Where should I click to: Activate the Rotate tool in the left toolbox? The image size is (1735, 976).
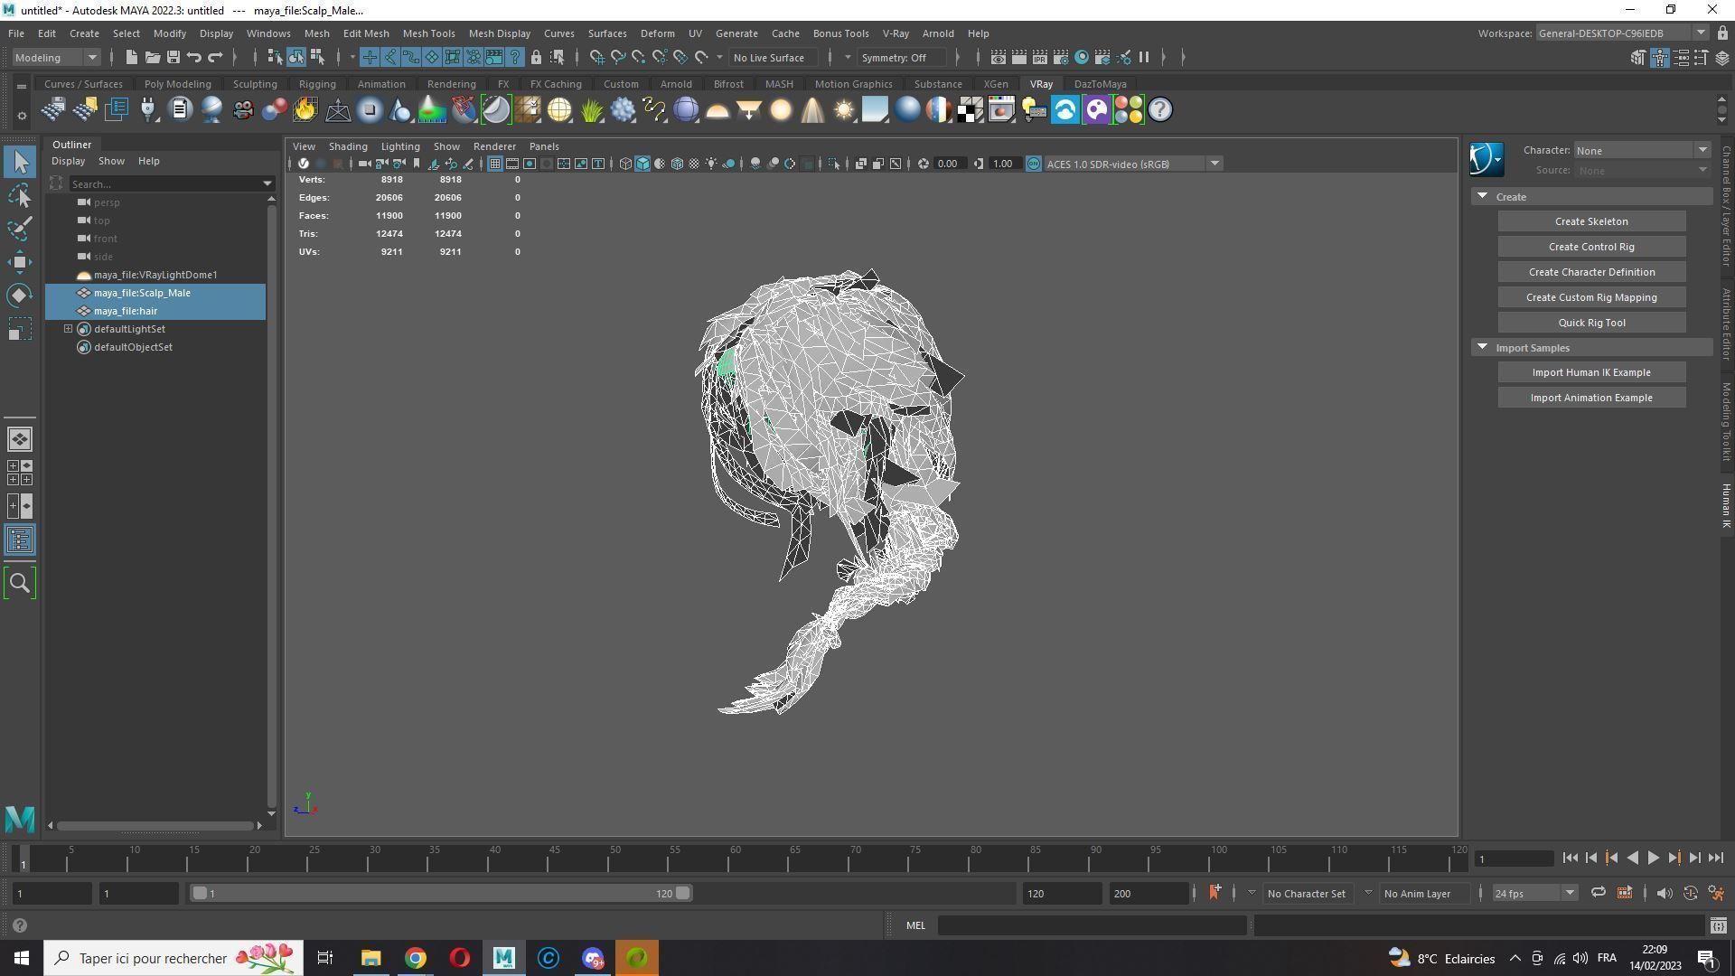(20, 296)
